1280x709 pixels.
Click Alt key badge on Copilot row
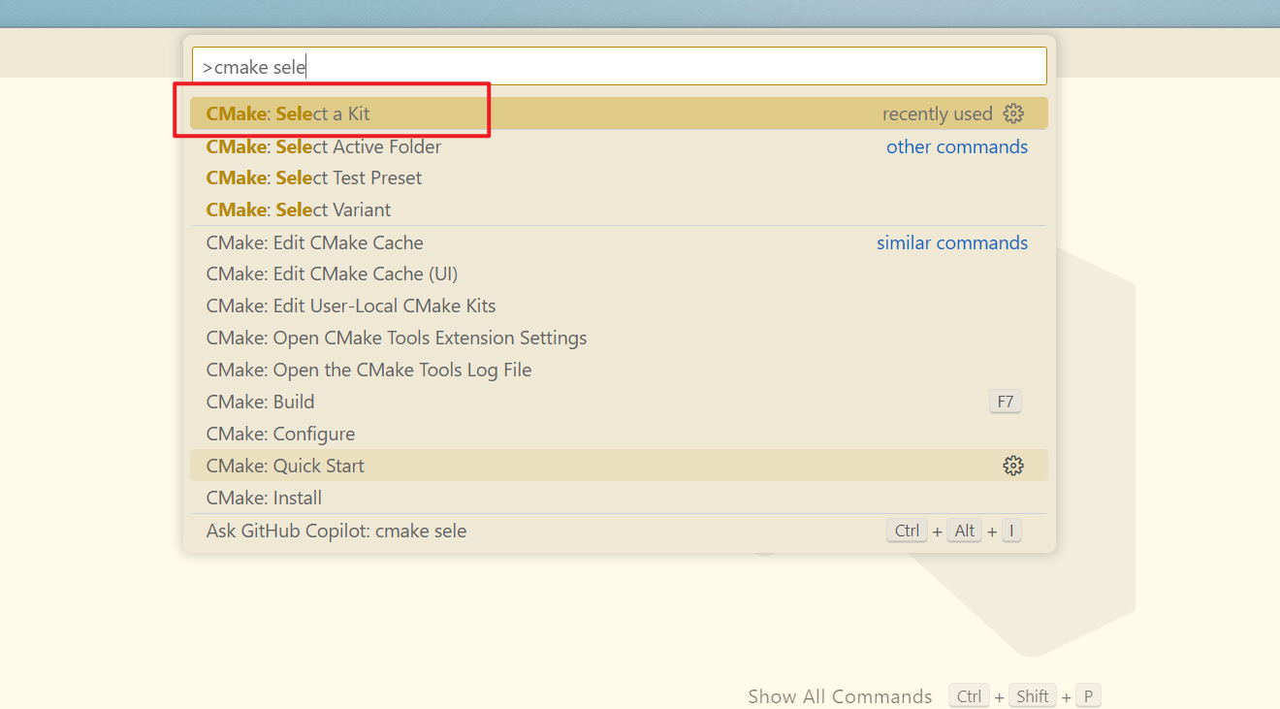tap(965, 531)
